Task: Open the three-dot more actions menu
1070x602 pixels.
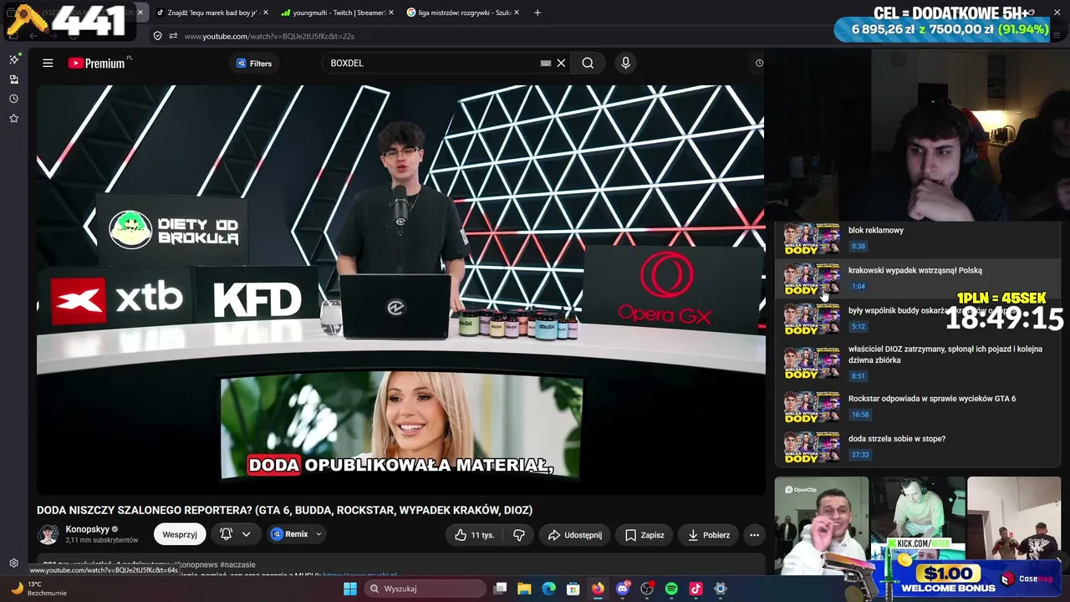Action: coord(754,535)
